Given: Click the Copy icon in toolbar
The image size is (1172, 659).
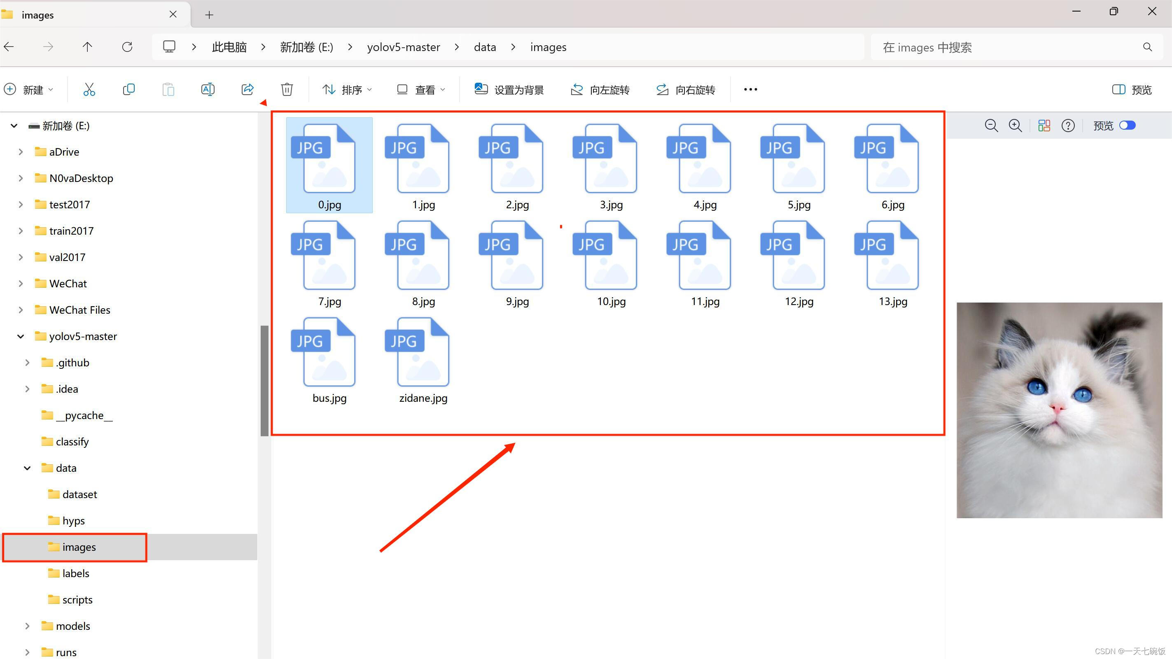Looking at the screenshot, I should coord(129,90).
